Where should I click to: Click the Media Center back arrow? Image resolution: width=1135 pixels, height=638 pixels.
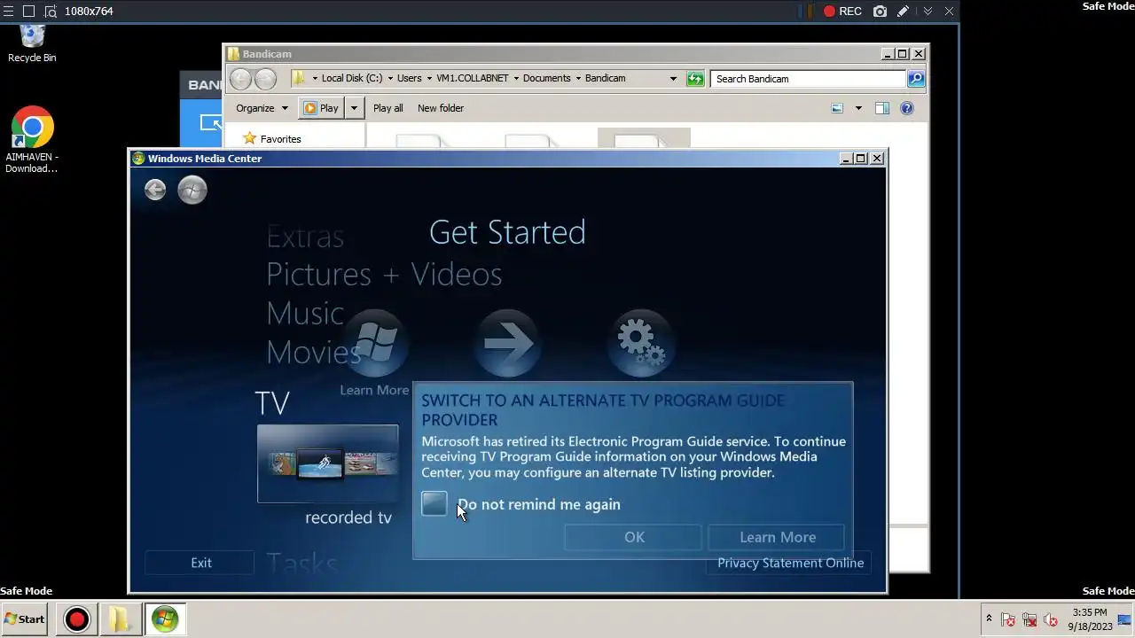(155, 190)
